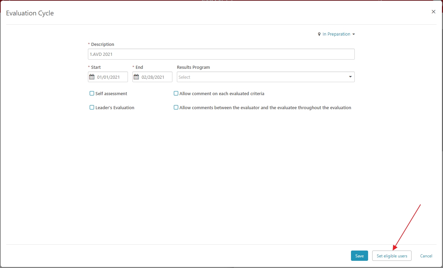Click the Evaluation Cycle dialog title
The width and height of the screenshot is (443, 268).
[x=30, y=13]
